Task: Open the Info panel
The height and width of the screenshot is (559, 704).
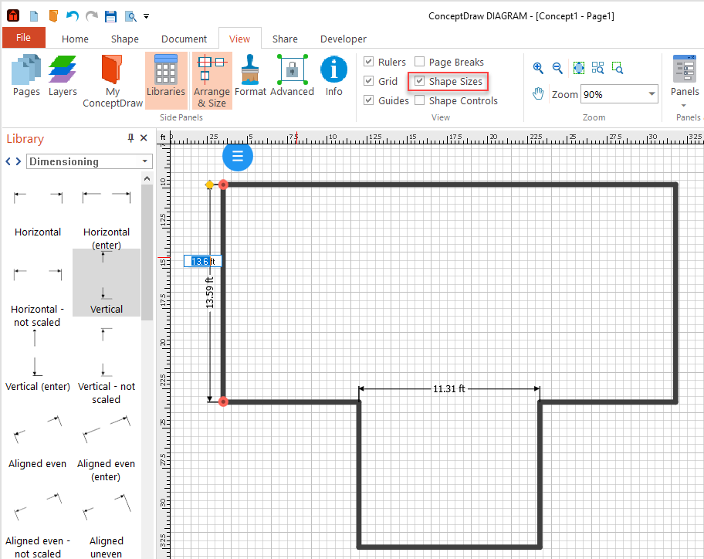Action: pos(333,76)
